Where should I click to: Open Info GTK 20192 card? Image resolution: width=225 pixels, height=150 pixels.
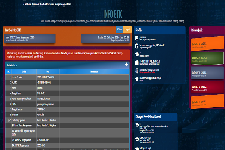207,58
